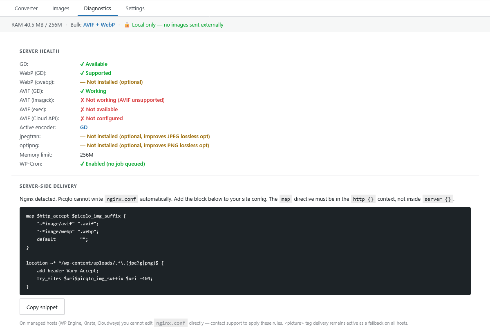
Task: Click the inline 'map' code tag
Action: pos(286,199)
